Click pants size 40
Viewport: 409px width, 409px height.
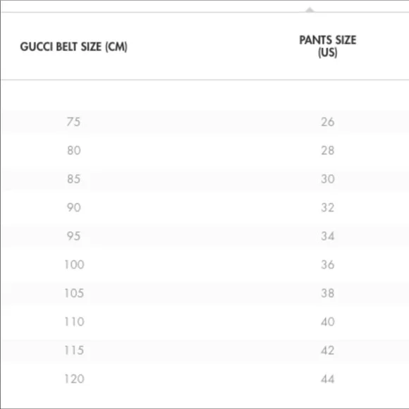point(328,322)
